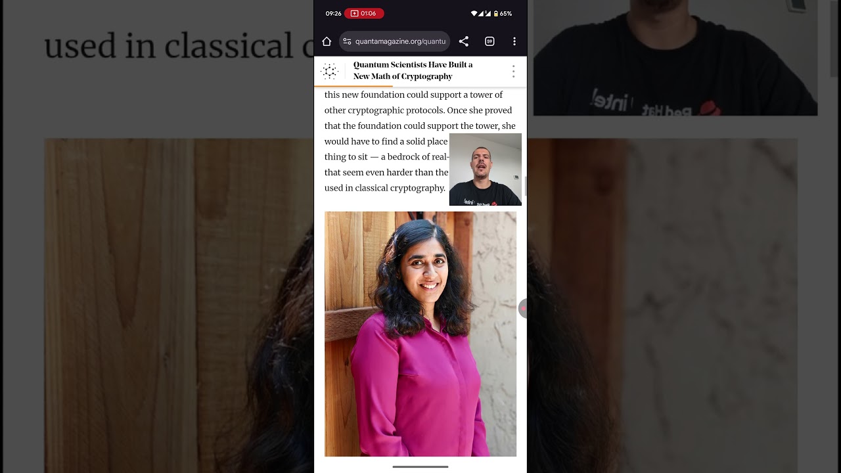Click the Quanta Magazine logo
Viewport: 841px width, 473px height.
pyautogui.click(x=330, y=71)
